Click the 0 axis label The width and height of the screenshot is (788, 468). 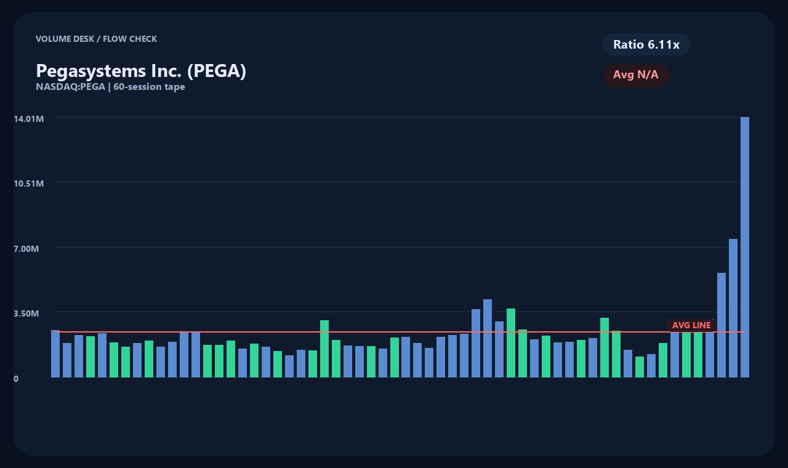pos(16,379)
